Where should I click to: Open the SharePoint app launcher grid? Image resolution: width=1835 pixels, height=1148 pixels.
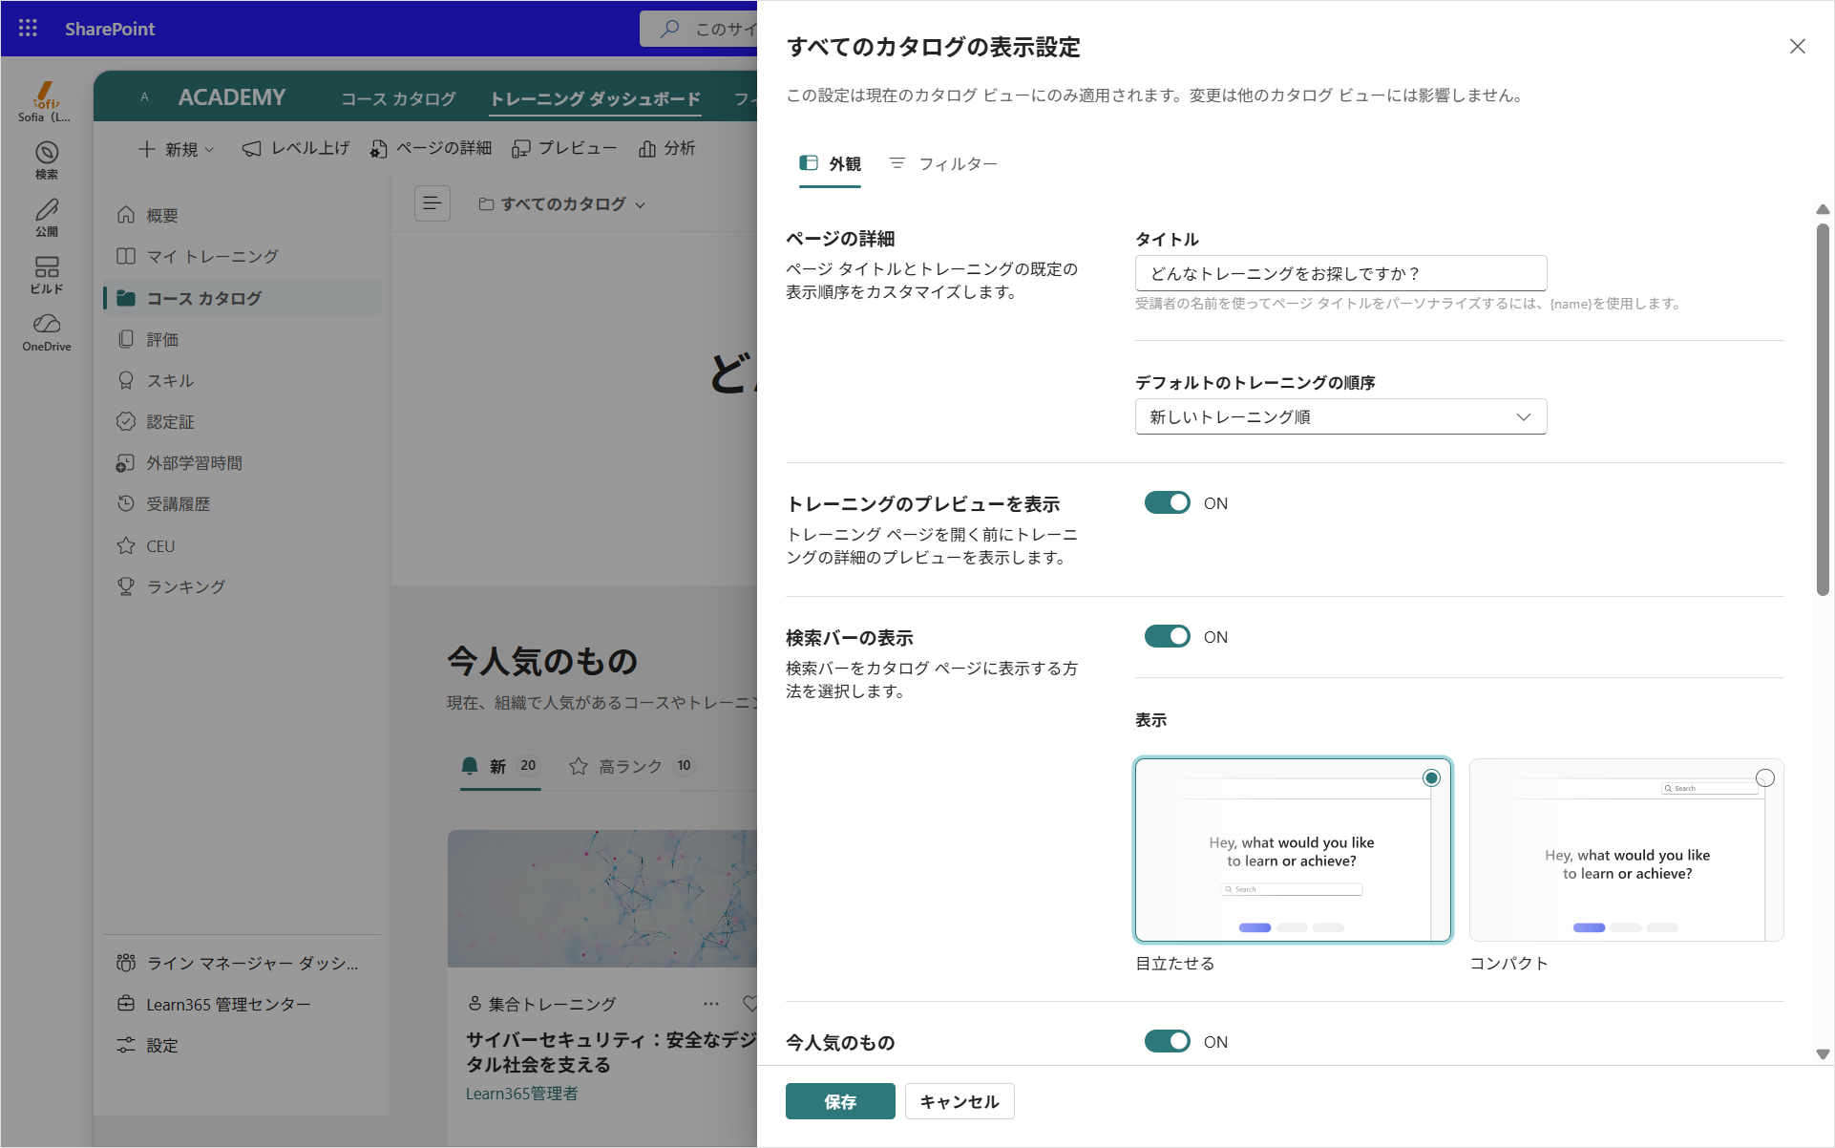tap(28, 29)
